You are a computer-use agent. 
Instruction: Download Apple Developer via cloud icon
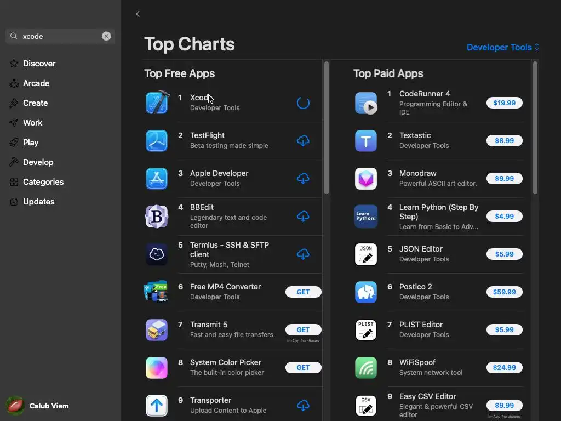[x=303, y=179]
